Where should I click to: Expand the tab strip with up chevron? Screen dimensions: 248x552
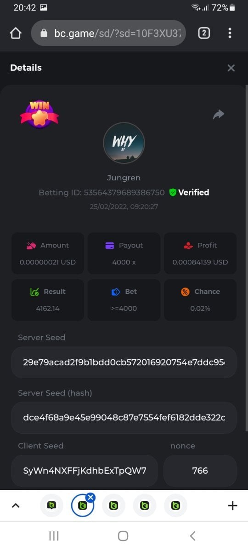[16, 506]
